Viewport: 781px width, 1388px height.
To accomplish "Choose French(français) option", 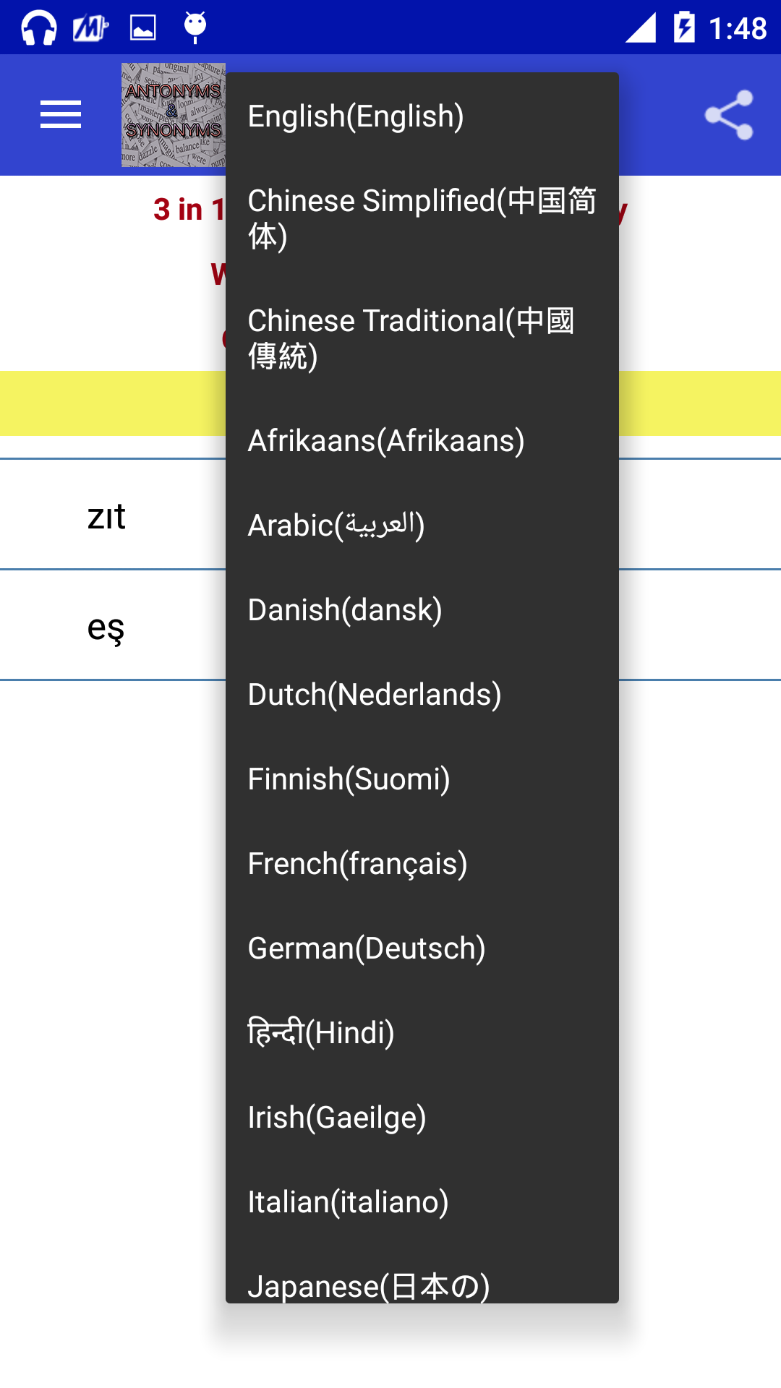I will [x=422, y=863].
